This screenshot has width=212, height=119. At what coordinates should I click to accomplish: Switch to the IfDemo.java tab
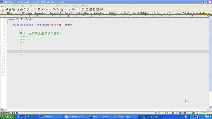(x=11, y=13)
